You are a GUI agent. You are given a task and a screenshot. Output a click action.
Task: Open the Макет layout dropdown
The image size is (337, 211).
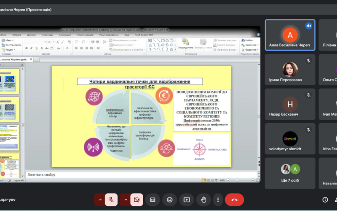pyautogui.click(x=11, y=40)
